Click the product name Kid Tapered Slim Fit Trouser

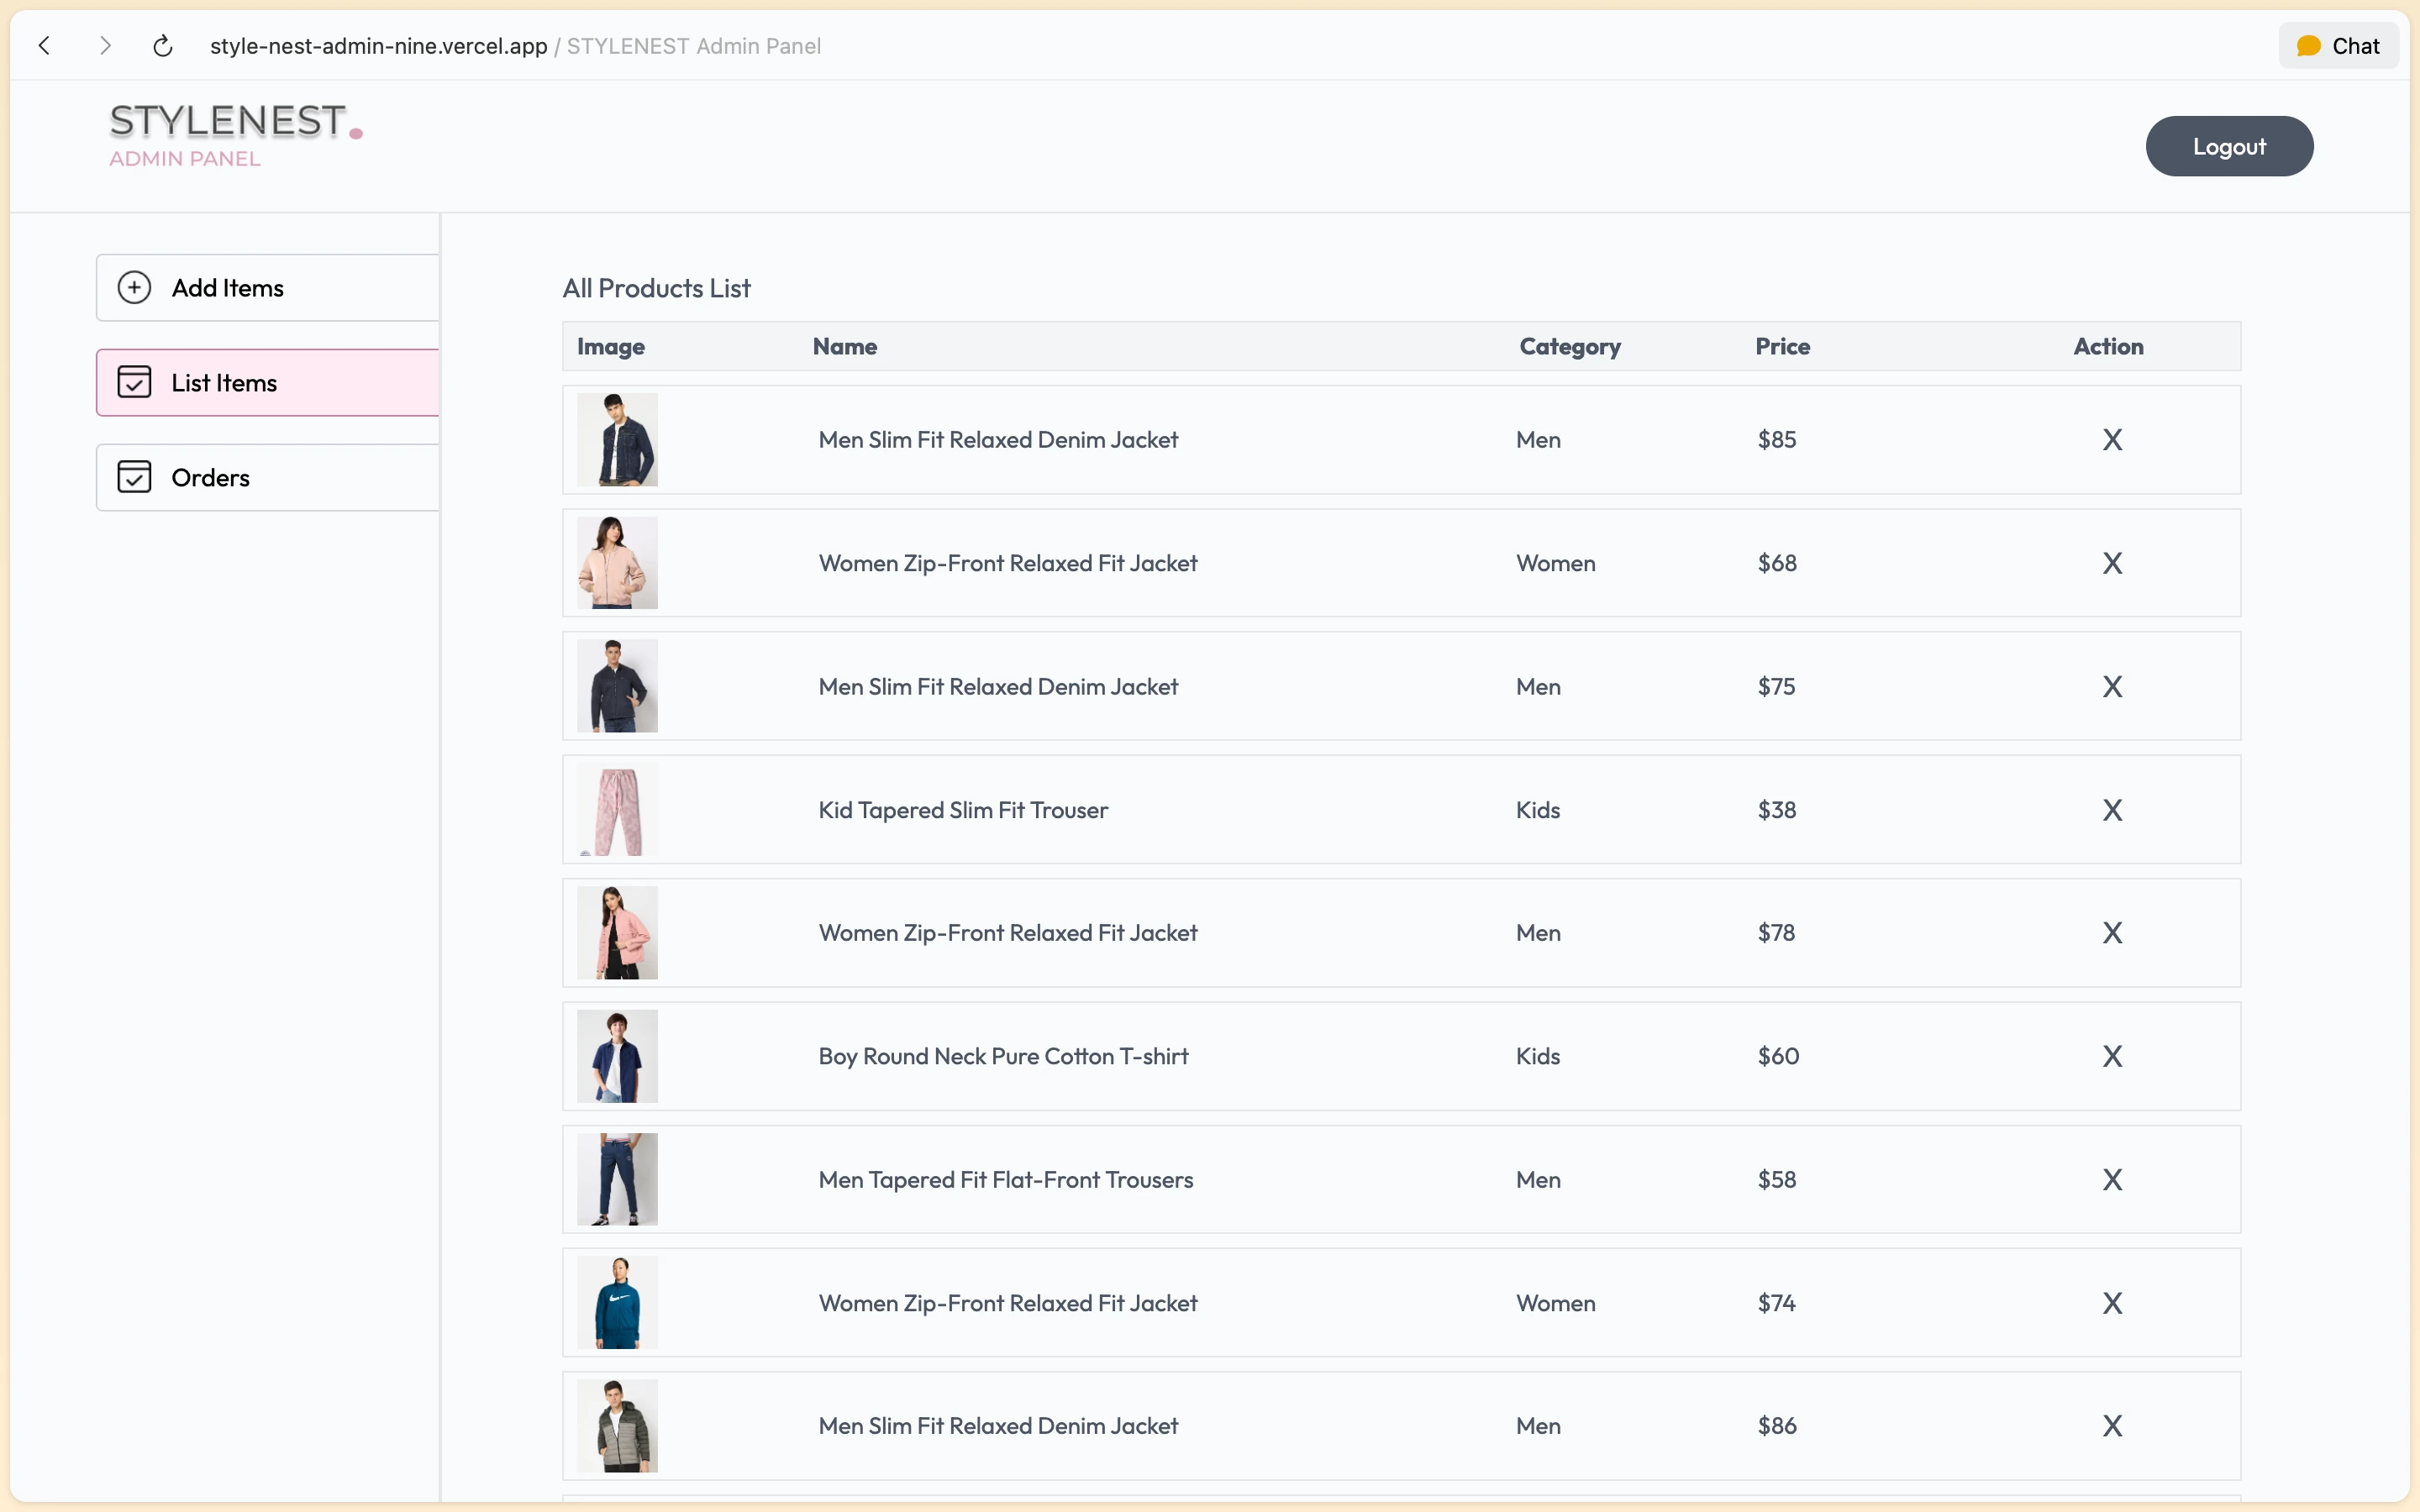[963, 810]
